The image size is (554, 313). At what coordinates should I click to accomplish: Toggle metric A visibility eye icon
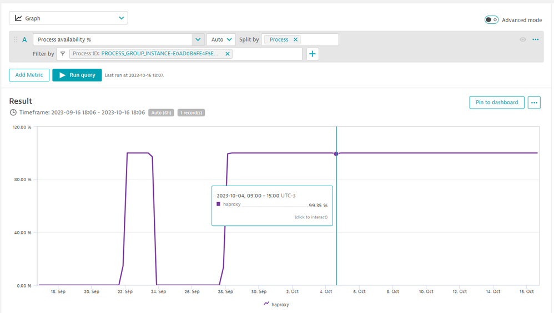point(522,40)
